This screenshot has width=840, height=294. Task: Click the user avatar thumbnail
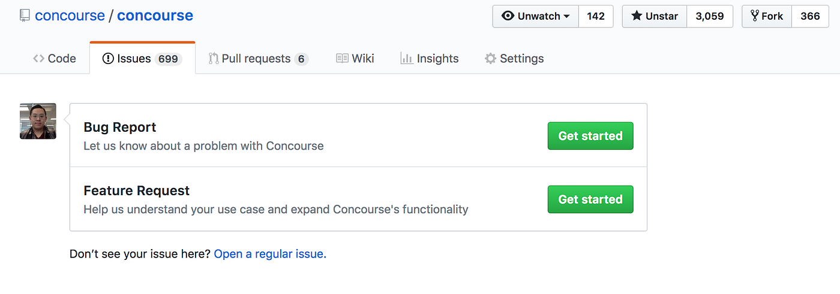tap(38, 121)
